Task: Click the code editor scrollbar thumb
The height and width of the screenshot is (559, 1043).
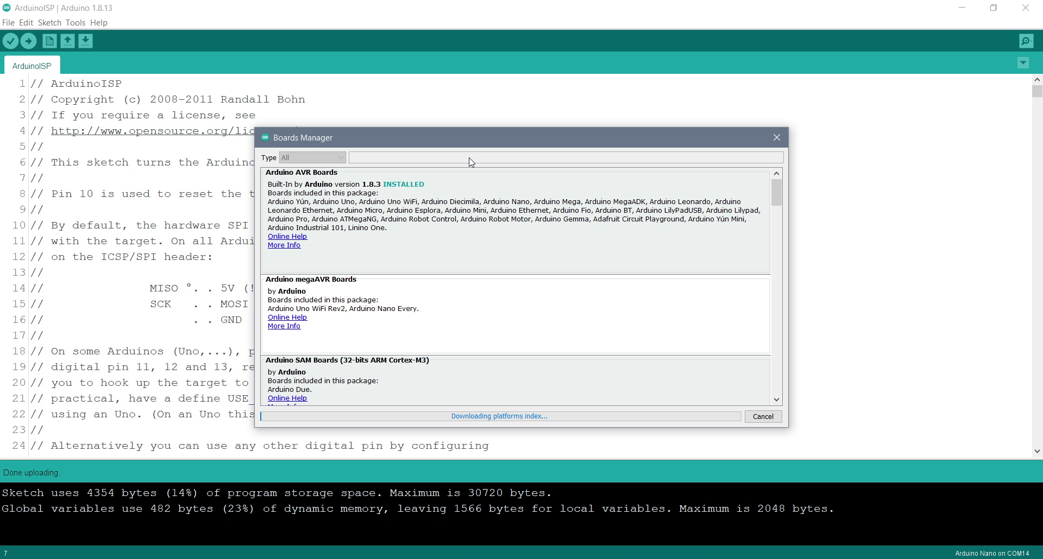Action: pos(1037,91)
